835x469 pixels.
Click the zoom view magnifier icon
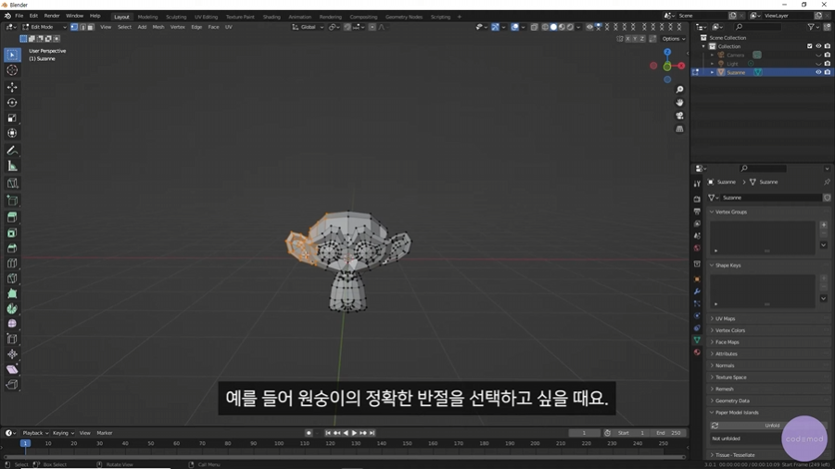coord(679,90)
